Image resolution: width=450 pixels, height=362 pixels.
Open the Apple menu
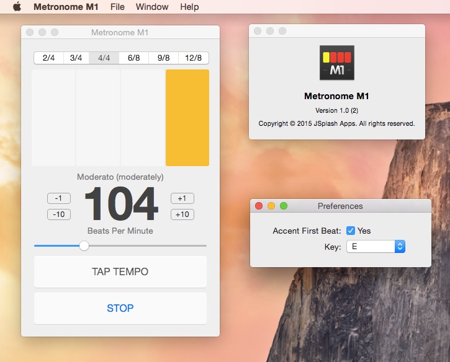(17, 6)
